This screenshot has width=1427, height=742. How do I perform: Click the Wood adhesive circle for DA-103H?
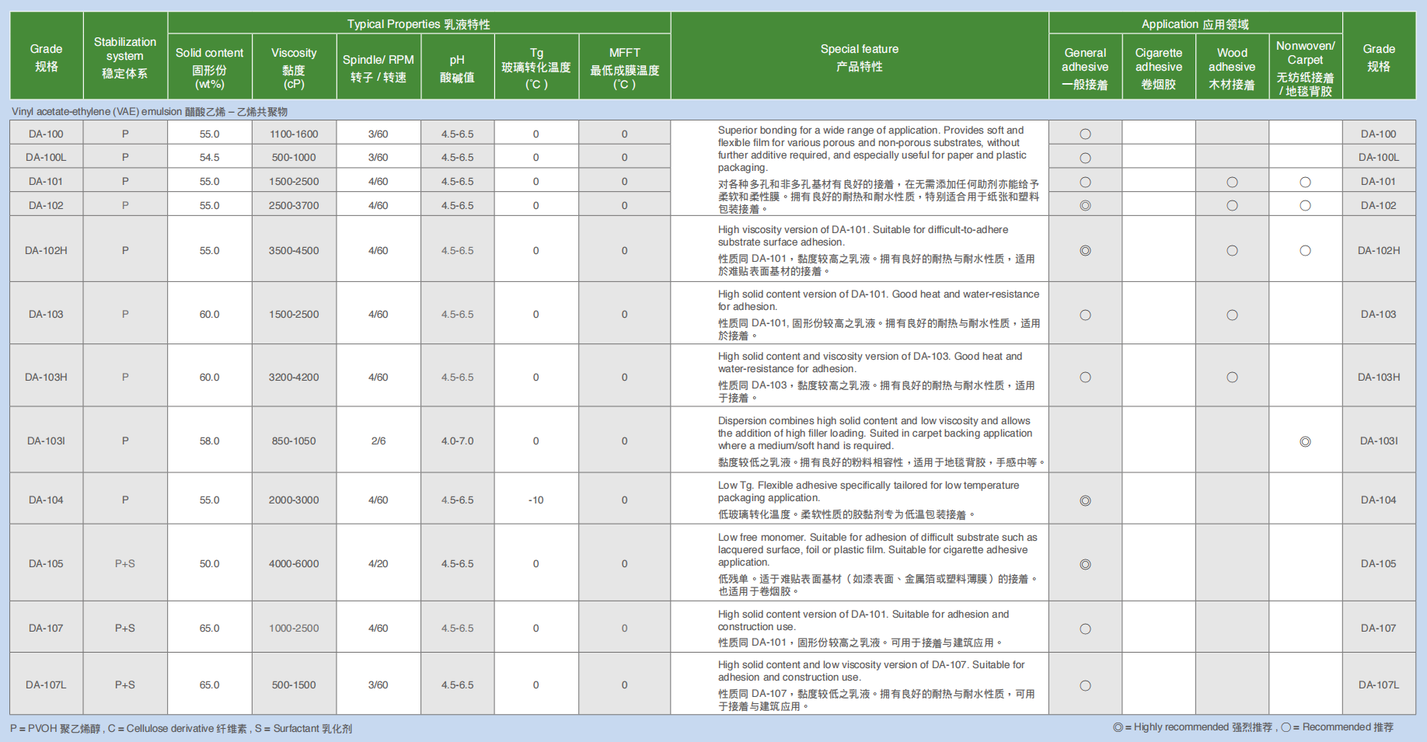(x=1232, y=378)
